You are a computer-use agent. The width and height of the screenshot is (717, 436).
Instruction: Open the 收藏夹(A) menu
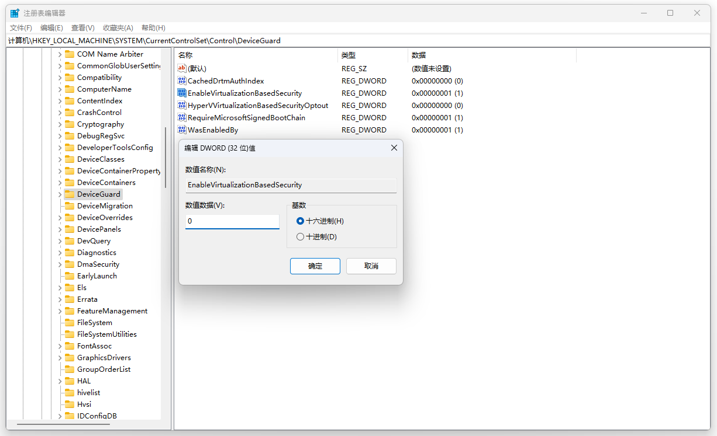118,28
